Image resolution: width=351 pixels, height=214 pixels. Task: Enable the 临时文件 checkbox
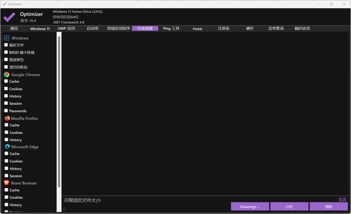[6, 45]
